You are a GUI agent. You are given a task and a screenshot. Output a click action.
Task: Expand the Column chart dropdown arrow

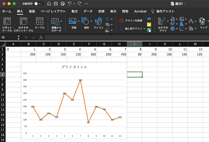[177, 19]
